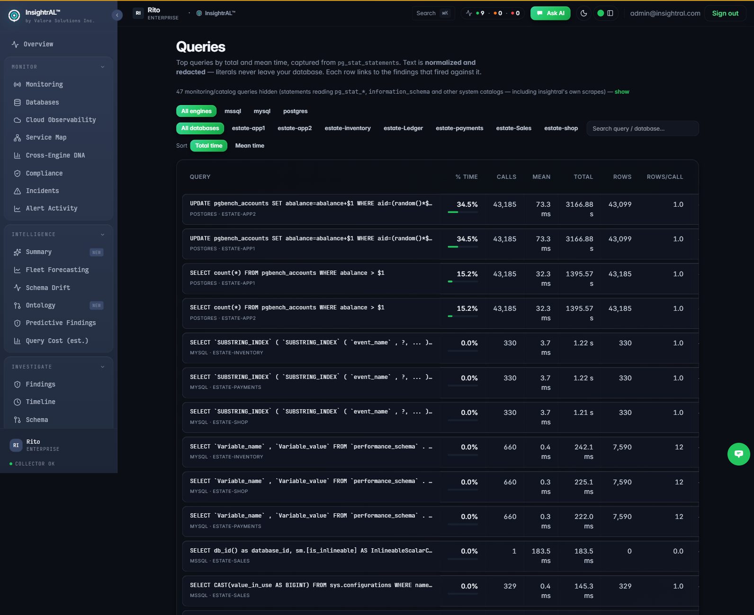Collapse the INVESTIGATE section chevron
The width and height of the screenshot is (754, 615).
[x=103, y=367]
